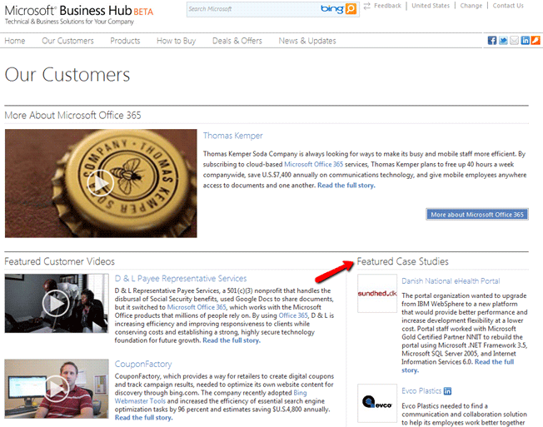Read the full Thomas Kemper story
The height and width of the screenshot is (427, 543).
(x=346, y=186)
